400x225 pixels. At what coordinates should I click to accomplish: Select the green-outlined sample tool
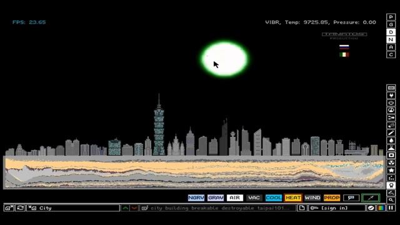[x=371, y=197]
